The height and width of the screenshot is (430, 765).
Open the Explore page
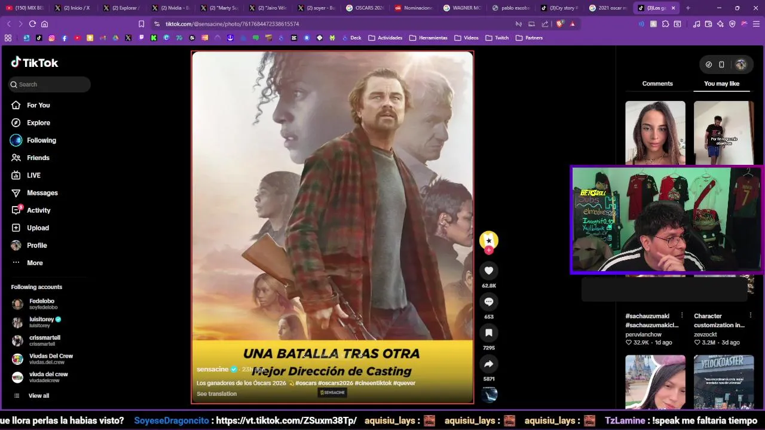[38, 122]
